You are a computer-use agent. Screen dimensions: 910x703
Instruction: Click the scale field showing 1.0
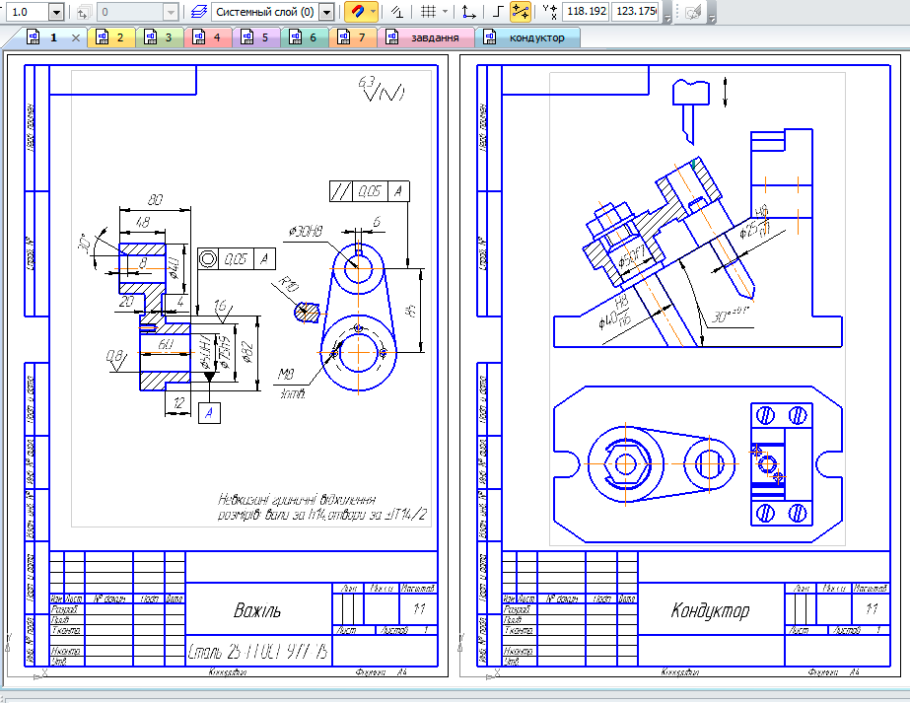pos(28,12)
